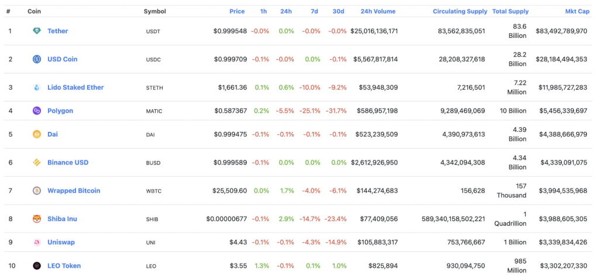This screenshot has width=599, height=276.
Task: Sort by Circulating Supply header
Action: [x=459, y=11]
